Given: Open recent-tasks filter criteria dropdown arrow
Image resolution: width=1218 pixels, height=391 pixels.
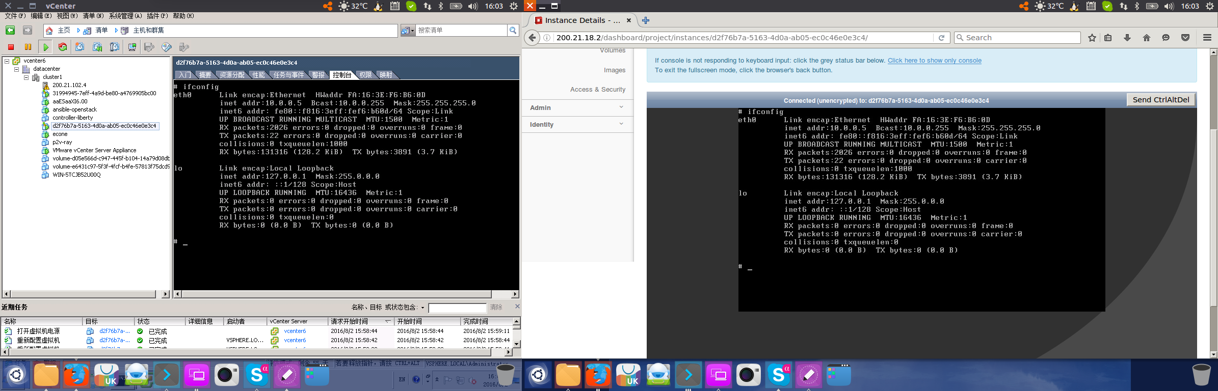Looking at the screenshot, I should (422, 308).
